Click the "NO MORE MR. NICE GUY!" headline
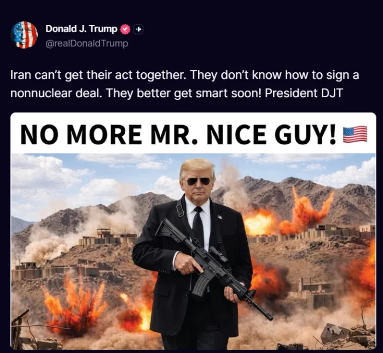Image resolution: width=383 pixels, height=353 pixels. [178, 134]
